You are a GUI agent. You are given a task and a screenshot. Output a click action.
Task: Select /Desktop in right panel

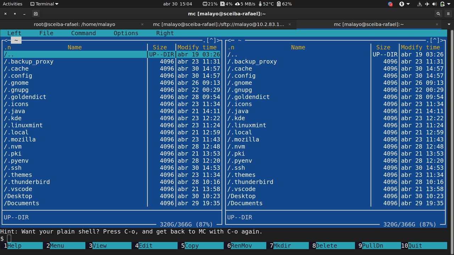click(335, 196)
